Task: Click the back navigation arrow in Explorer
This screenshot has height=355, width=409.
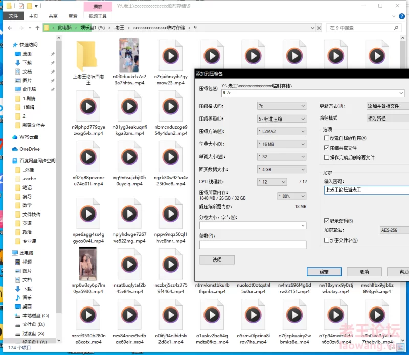Action: [x=9, y=28]
